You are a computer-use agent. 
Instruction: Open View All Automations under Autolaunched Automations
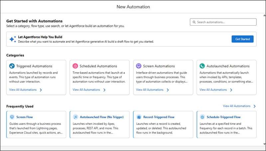(x=213, y=90)
